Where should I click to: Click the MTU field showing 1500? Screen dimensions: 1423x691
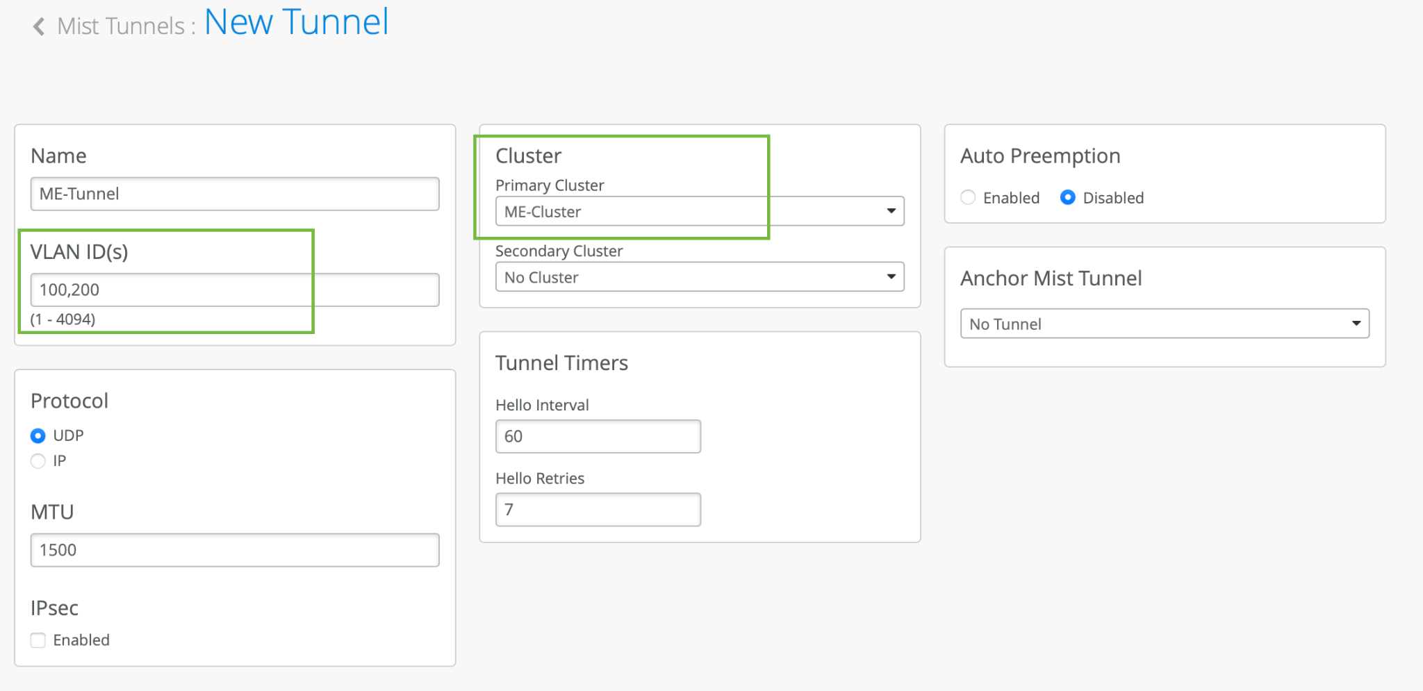(234, 550)
